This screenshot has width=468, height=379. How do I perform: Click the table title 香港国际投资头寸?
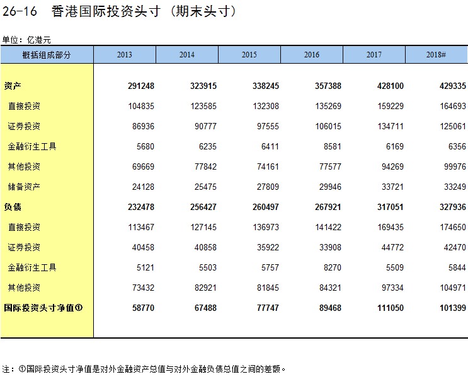coord(106,11)
